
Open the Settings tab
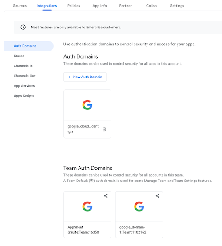tap(177, 6)
